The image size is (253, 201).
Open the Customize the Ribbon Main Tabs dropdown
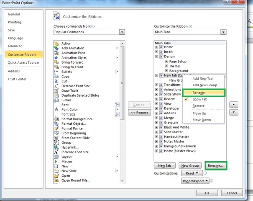click(x=223, y=32)
